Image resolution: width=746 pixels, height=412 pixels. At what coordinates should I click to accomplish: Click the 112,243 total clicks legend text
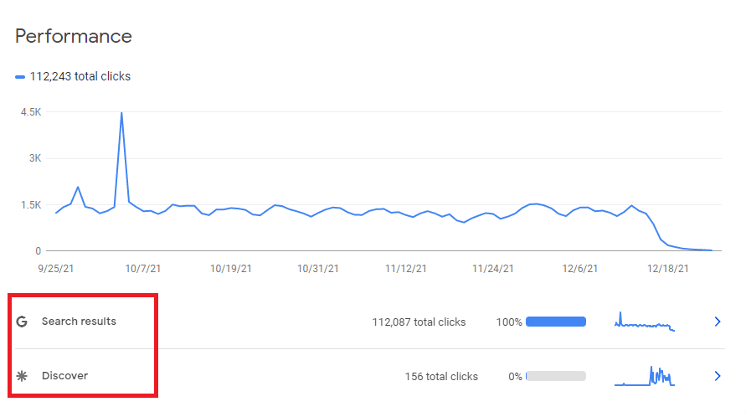(80, 76)
